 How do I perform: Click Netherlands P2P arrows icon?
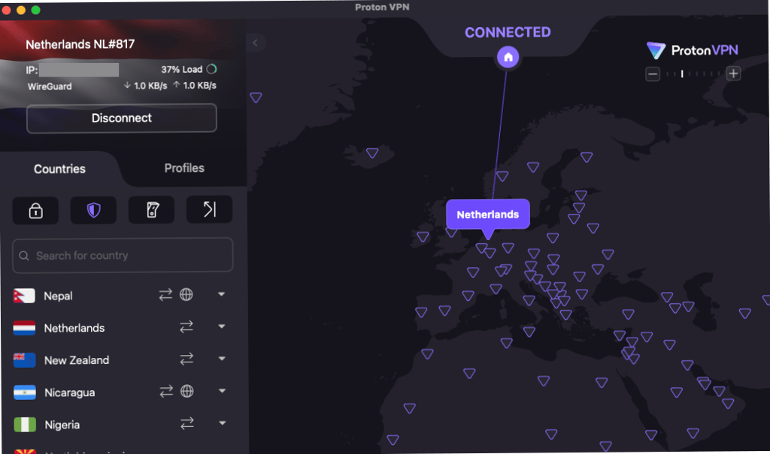tap(186, 326)
